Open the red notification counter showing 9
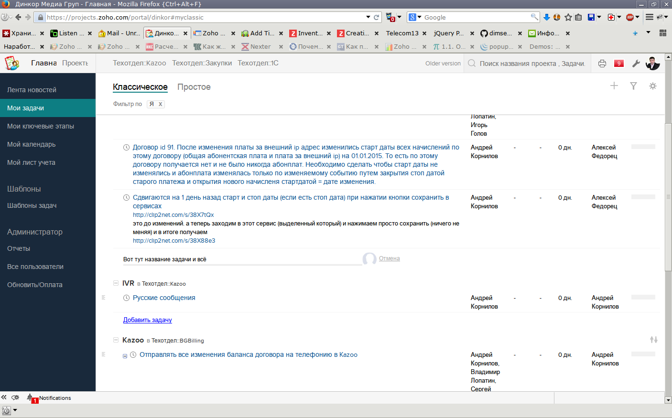This screenshot has height=418, width=672. click(x=619, y=63)
